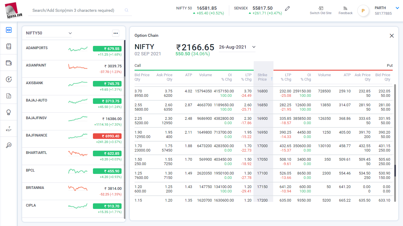Click the profile avatar P

click(363, 11)
